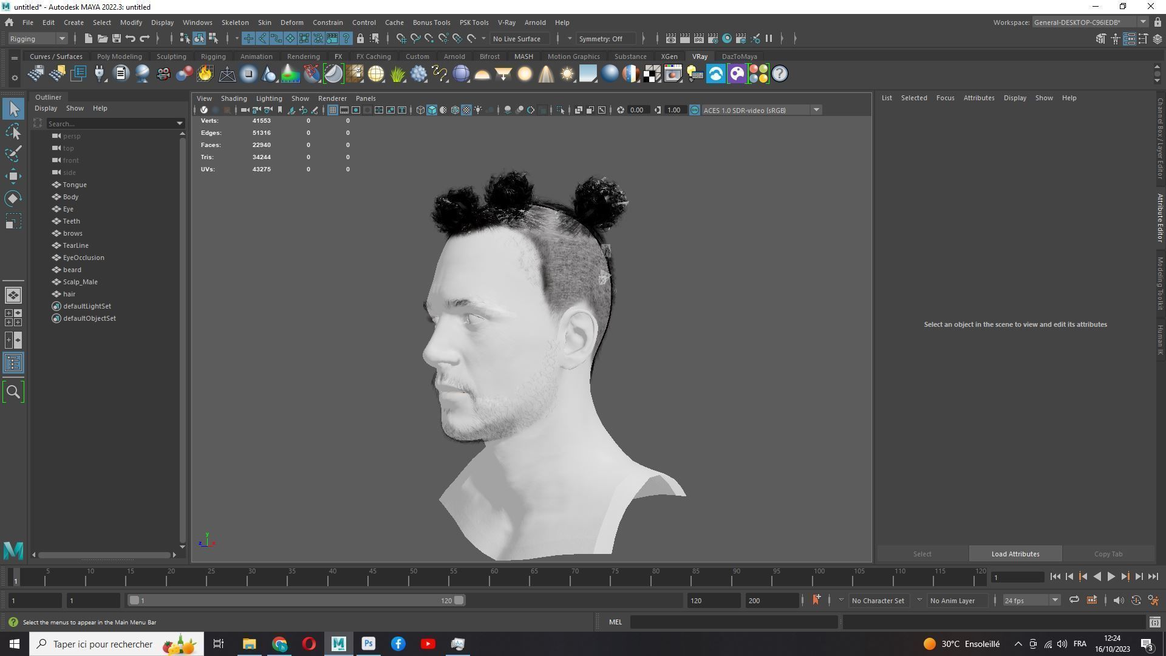Screen dimensions: 1166x656
Task: Open the Workspace selector dropdown
Action: (x=1089, y=22)
